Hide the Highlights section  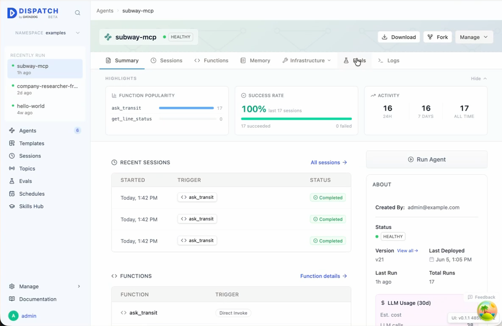pyautogui.click(x=479, y=78)
